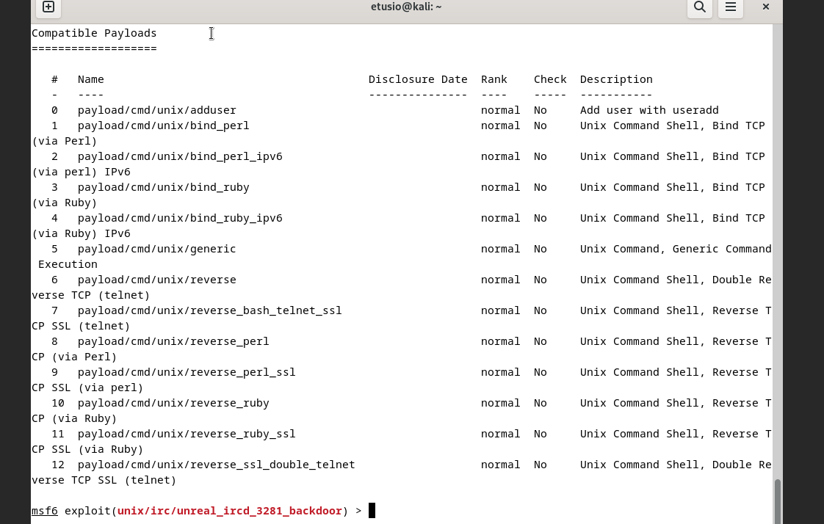824x524 pixels.
Task: Click 'CP SSL (via perl)' wrapped line
Action: coord(87,388)
